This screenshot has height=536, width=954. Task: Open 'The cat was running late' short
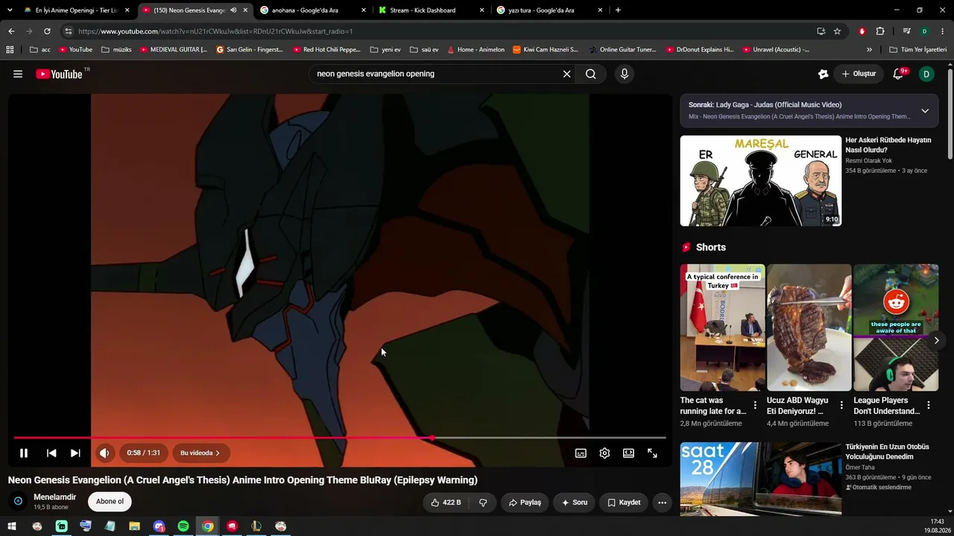pos(722,328)
